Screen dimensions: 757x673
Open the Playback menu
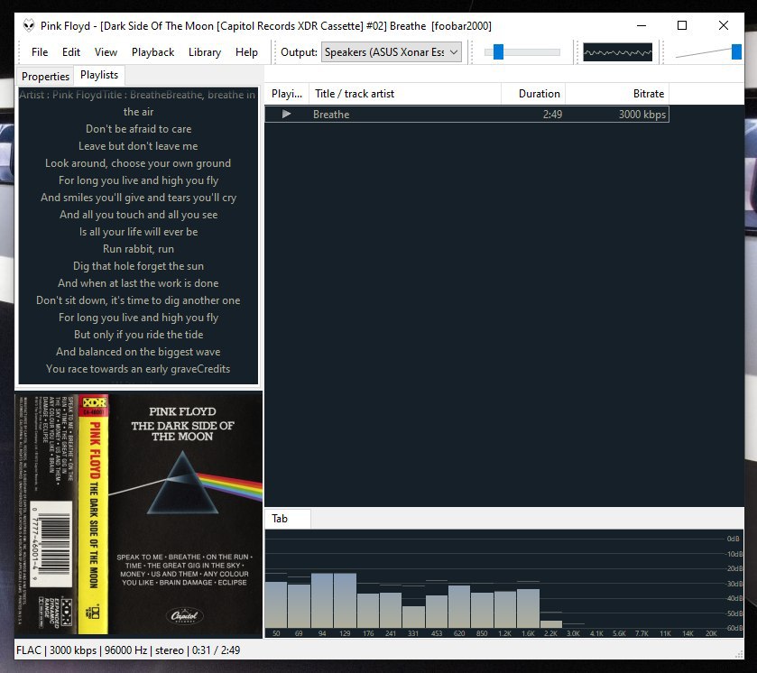click(x=152, y=52)
